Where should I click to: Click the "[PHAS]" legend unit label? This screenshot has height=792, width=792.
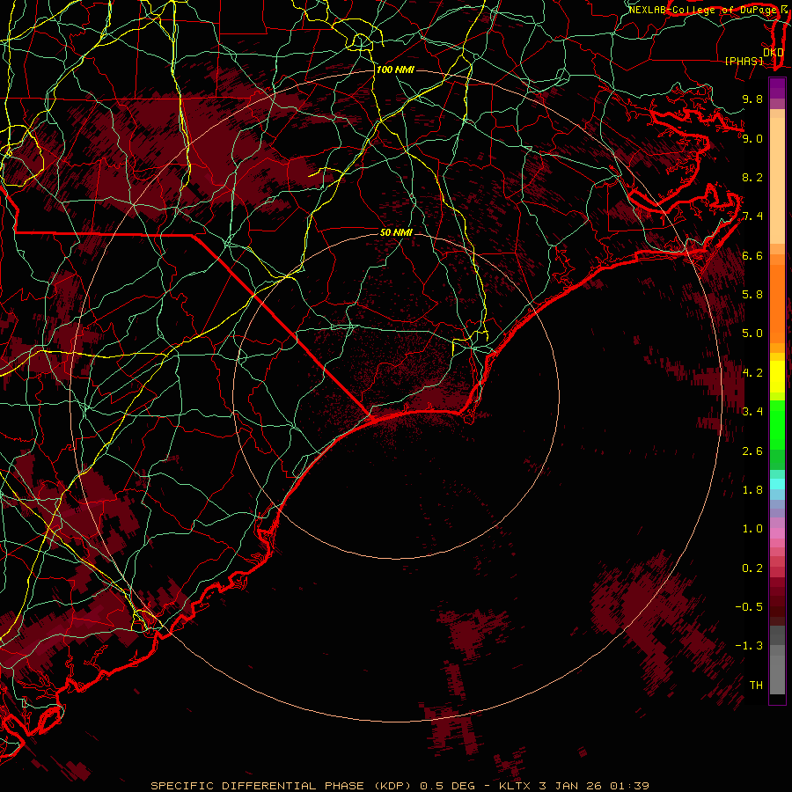744,61
